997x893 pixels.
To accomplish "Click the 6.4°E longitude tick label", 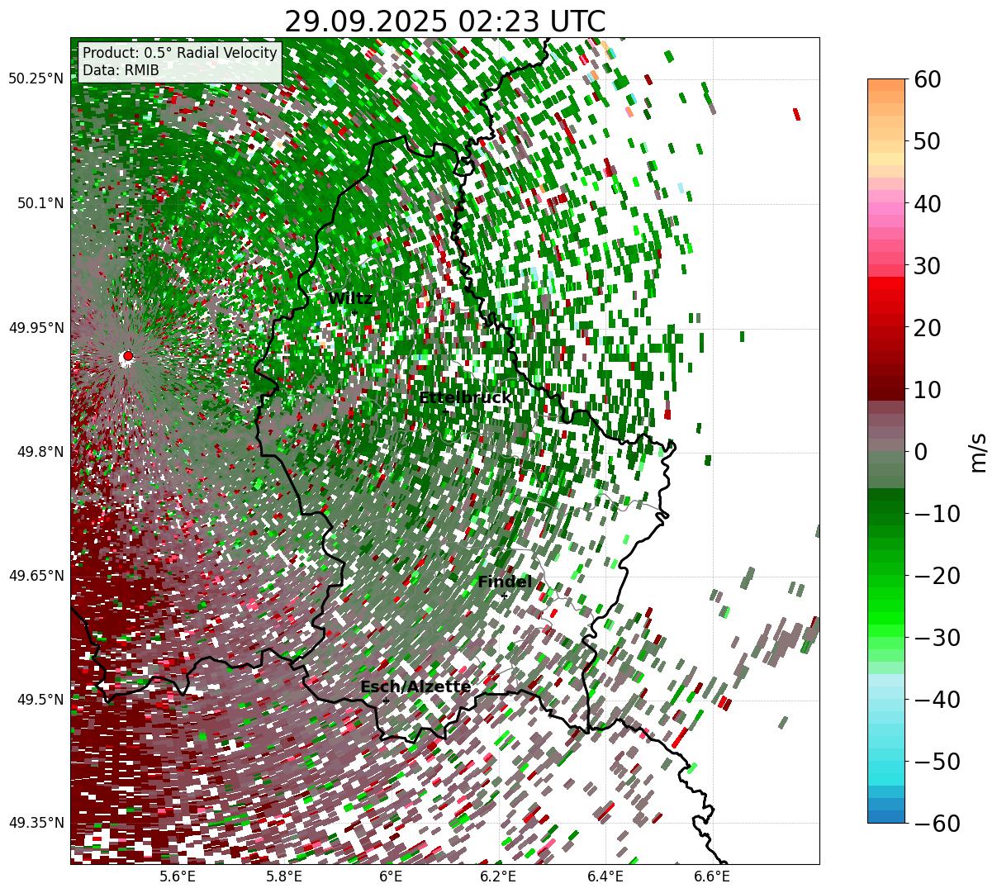I will click(605, 876).
